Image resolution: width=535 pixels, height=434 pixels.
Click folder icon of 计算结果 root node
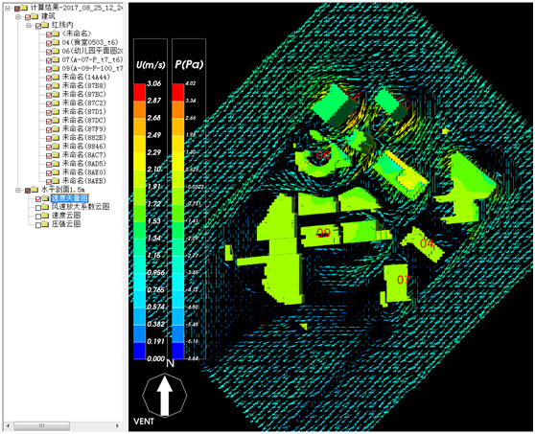click(24, 8)
